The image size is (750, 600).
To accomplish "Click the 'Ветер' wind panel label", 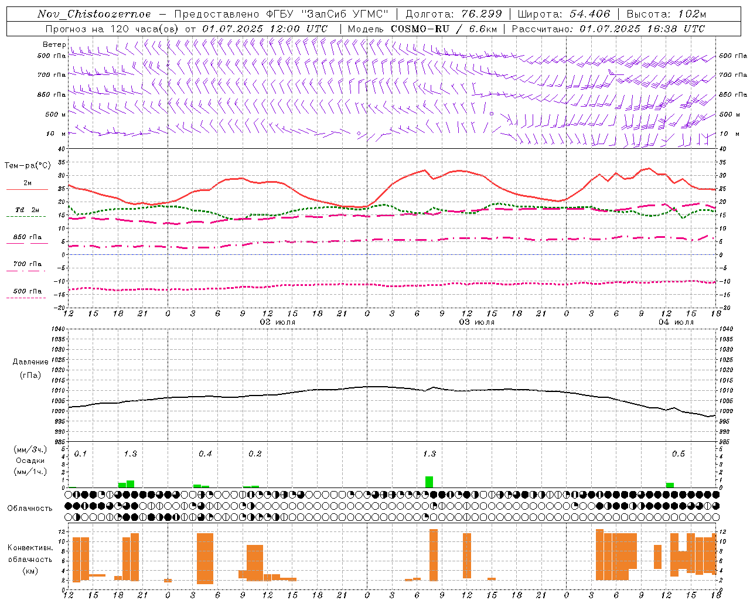I will click(54, 45).
